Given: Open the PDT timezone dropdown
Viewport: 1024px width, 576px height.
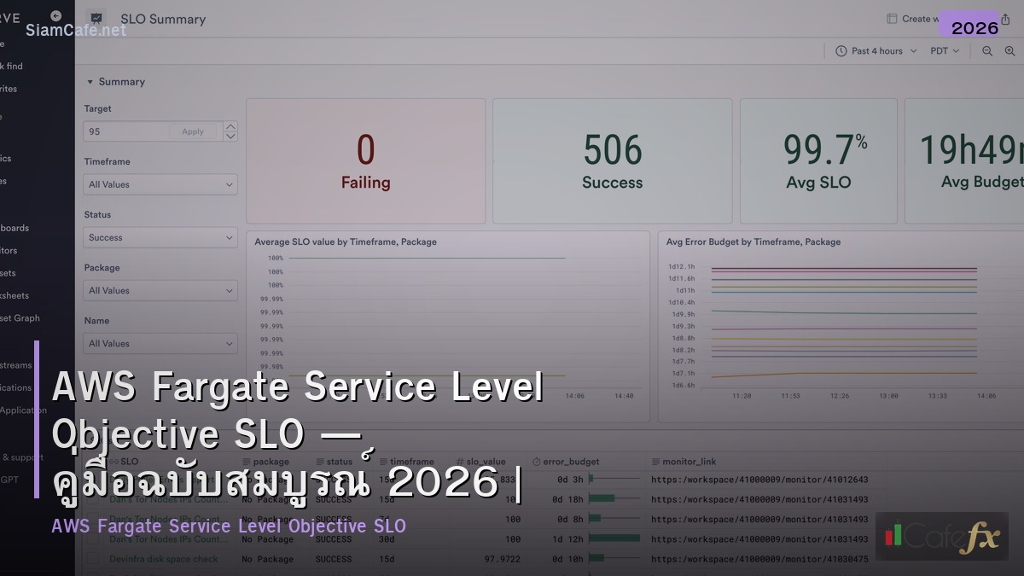Looking at the screenshot, I should [943, 50].
